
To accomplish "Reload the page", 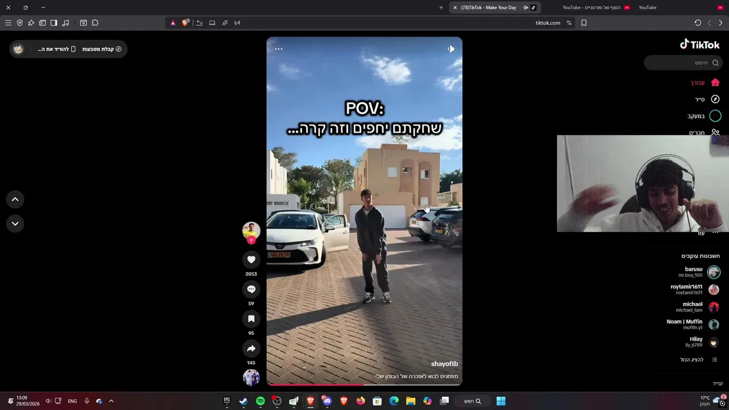I will (698, 23).
